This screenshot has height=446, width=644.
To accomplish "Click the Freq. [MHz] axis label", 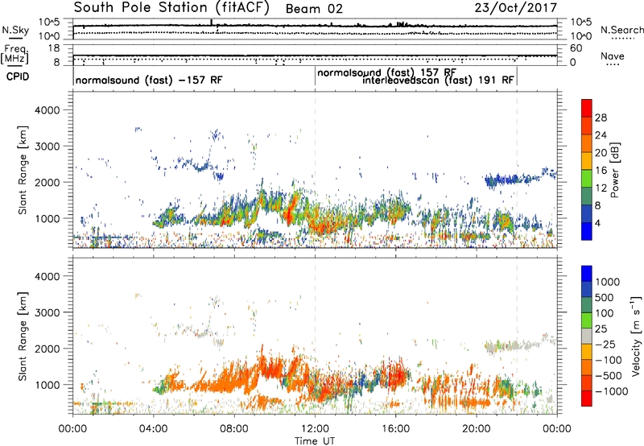I will tap(14, 55).
